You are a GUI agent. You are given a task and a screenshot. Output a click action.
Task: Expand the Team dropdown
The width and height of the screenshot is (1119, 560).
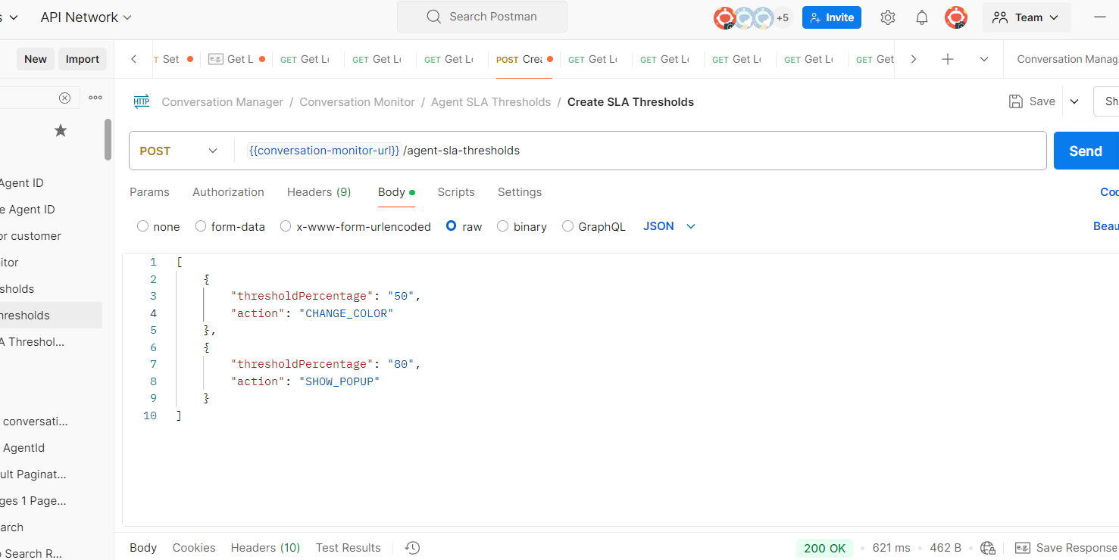click(x=1027, y=17)
